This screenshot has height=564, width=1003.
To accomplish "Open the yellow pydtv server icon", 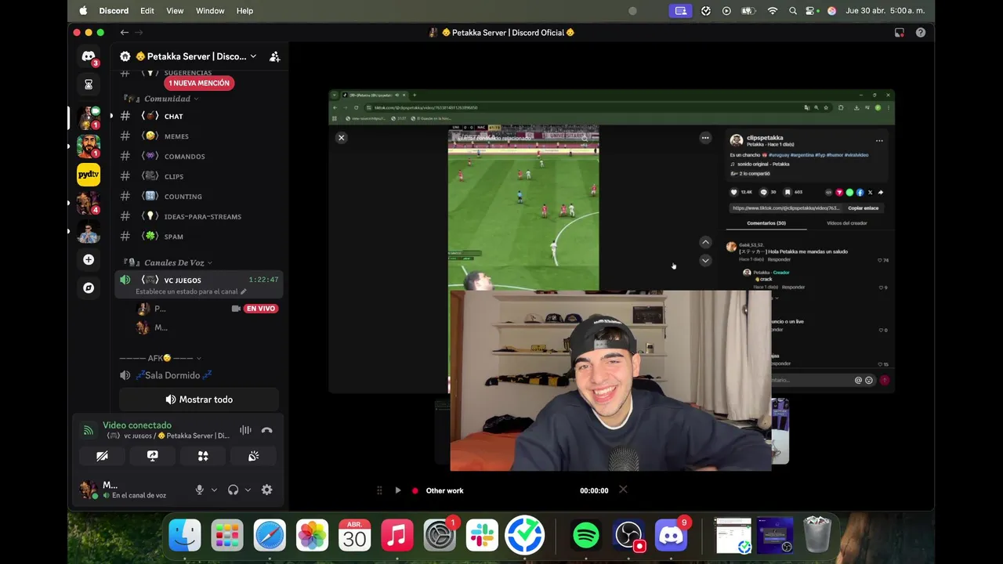I will coord(89,174).
